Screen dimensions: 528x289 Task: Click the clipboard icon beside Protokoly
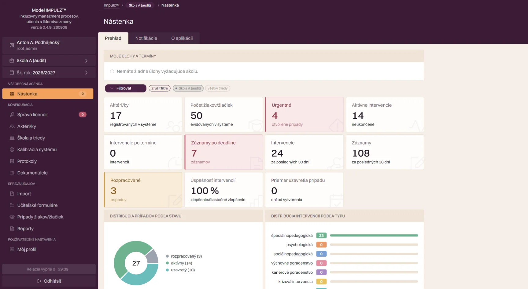(12, 161)
